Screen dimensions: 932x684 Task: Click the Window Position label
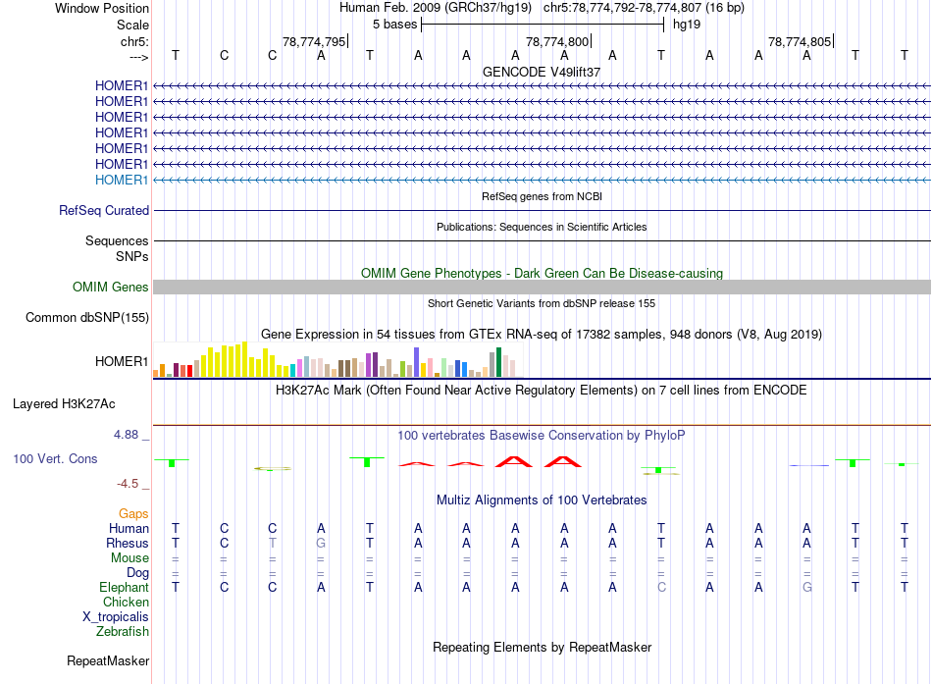[102, 8]
